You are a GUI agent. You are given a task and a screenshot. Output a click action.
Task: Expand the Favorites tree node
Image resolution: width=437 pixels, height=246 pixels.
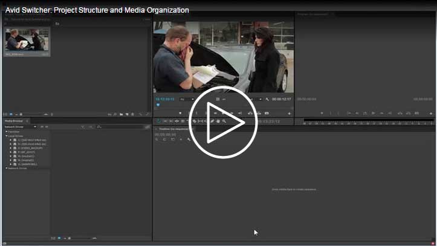click(x=7, y=132)
